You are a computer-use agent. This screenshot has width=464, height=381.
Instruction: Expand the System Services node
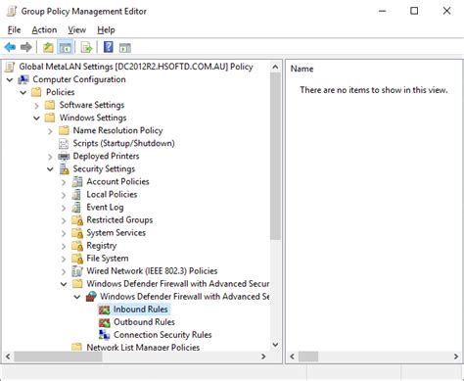click(64, 233)
